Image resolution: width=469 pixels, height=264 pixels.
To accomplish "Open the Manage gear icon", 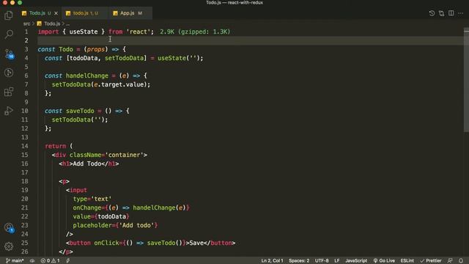I will pyautogui.click(x=9, y=246).
